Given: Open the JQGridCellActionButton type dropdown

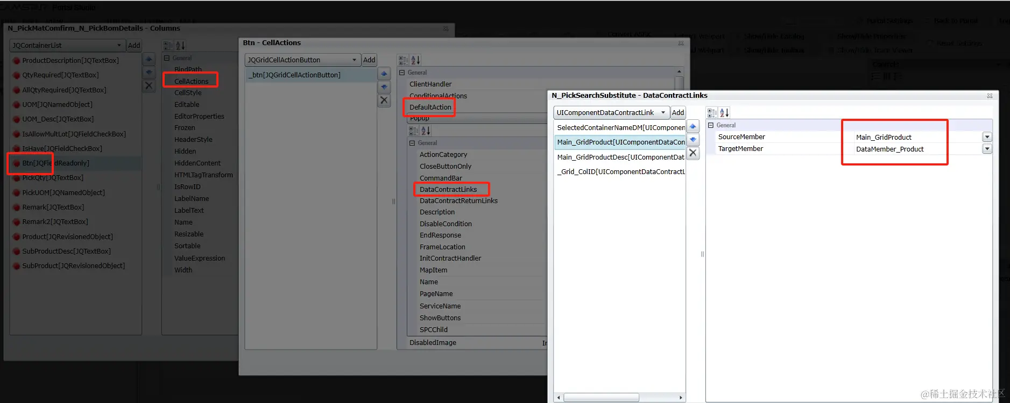Looking at the screenshot, I should [x=354, y=60].
